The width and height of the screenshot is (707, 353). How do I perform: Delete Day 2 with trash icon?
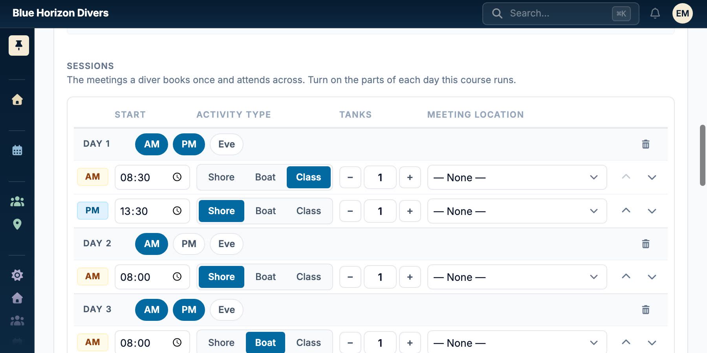pyautogui.click(x=646, y=244)
